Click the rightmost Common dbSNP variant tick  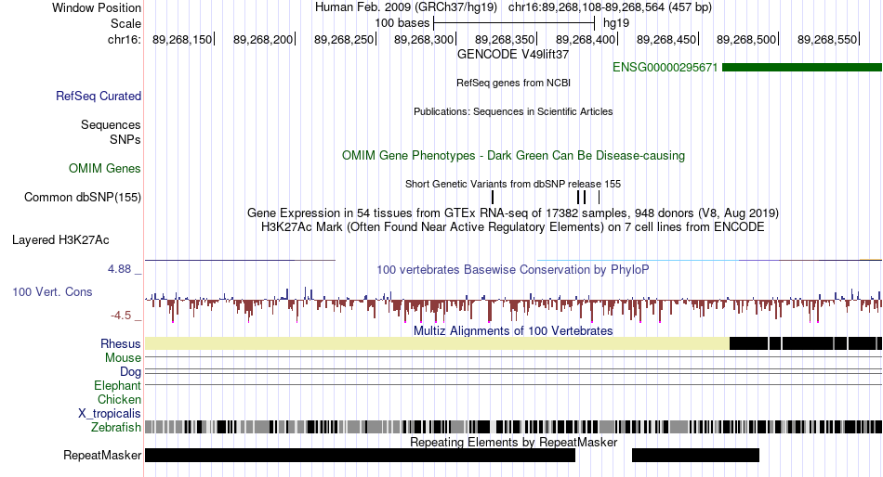pyautogui.click(x=600, y=198)
